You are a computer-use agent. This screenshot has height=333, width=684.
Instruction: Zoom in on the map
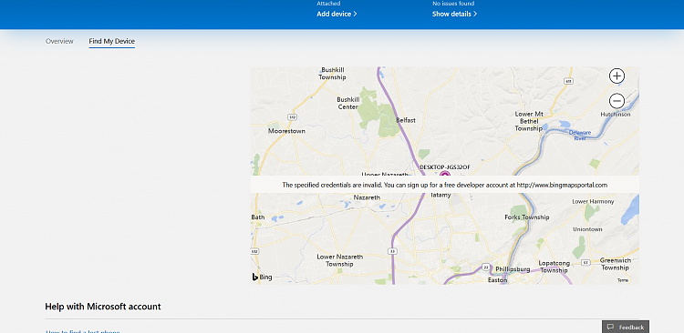pyautogui.click(x=617, y=76)
